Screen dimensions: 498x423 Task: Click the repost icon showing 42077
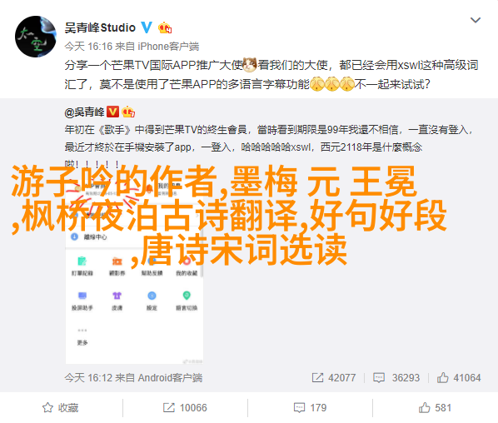317,377
